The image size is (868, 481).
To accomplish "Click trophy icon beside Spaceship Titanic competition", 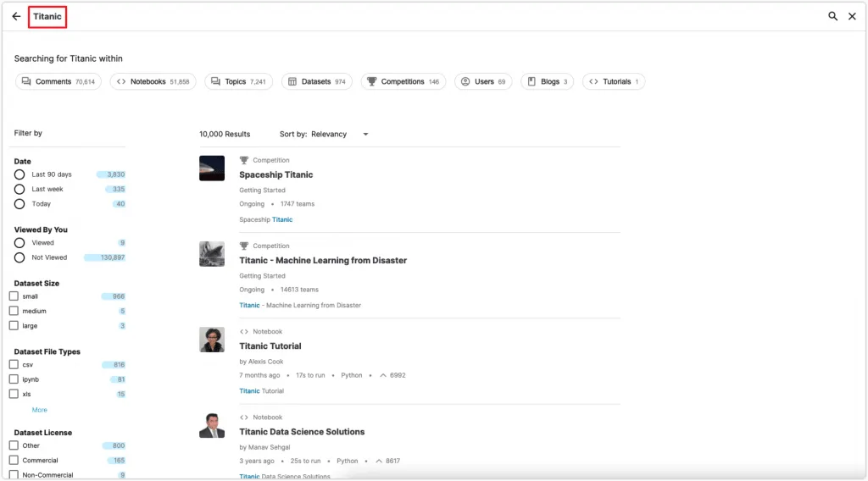I will pos(243,160).
